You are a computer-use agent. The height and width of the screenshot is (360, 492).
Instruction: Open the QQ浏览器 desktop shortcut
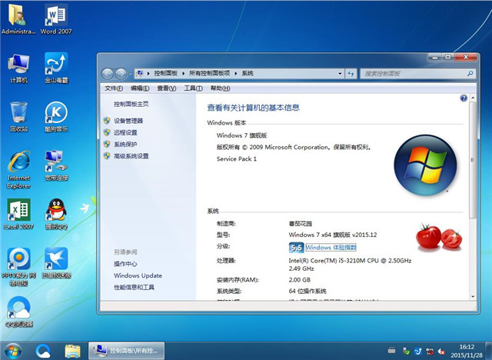[x=18, y=312]
